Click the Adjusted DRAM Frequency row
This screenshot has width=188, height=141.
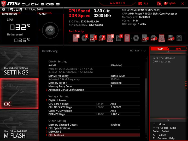click(x=94, y=79)
